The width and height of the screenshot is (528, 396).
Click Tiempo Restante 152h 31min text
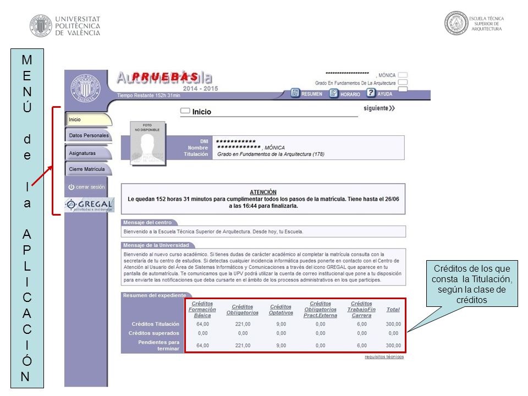[148, 96]
